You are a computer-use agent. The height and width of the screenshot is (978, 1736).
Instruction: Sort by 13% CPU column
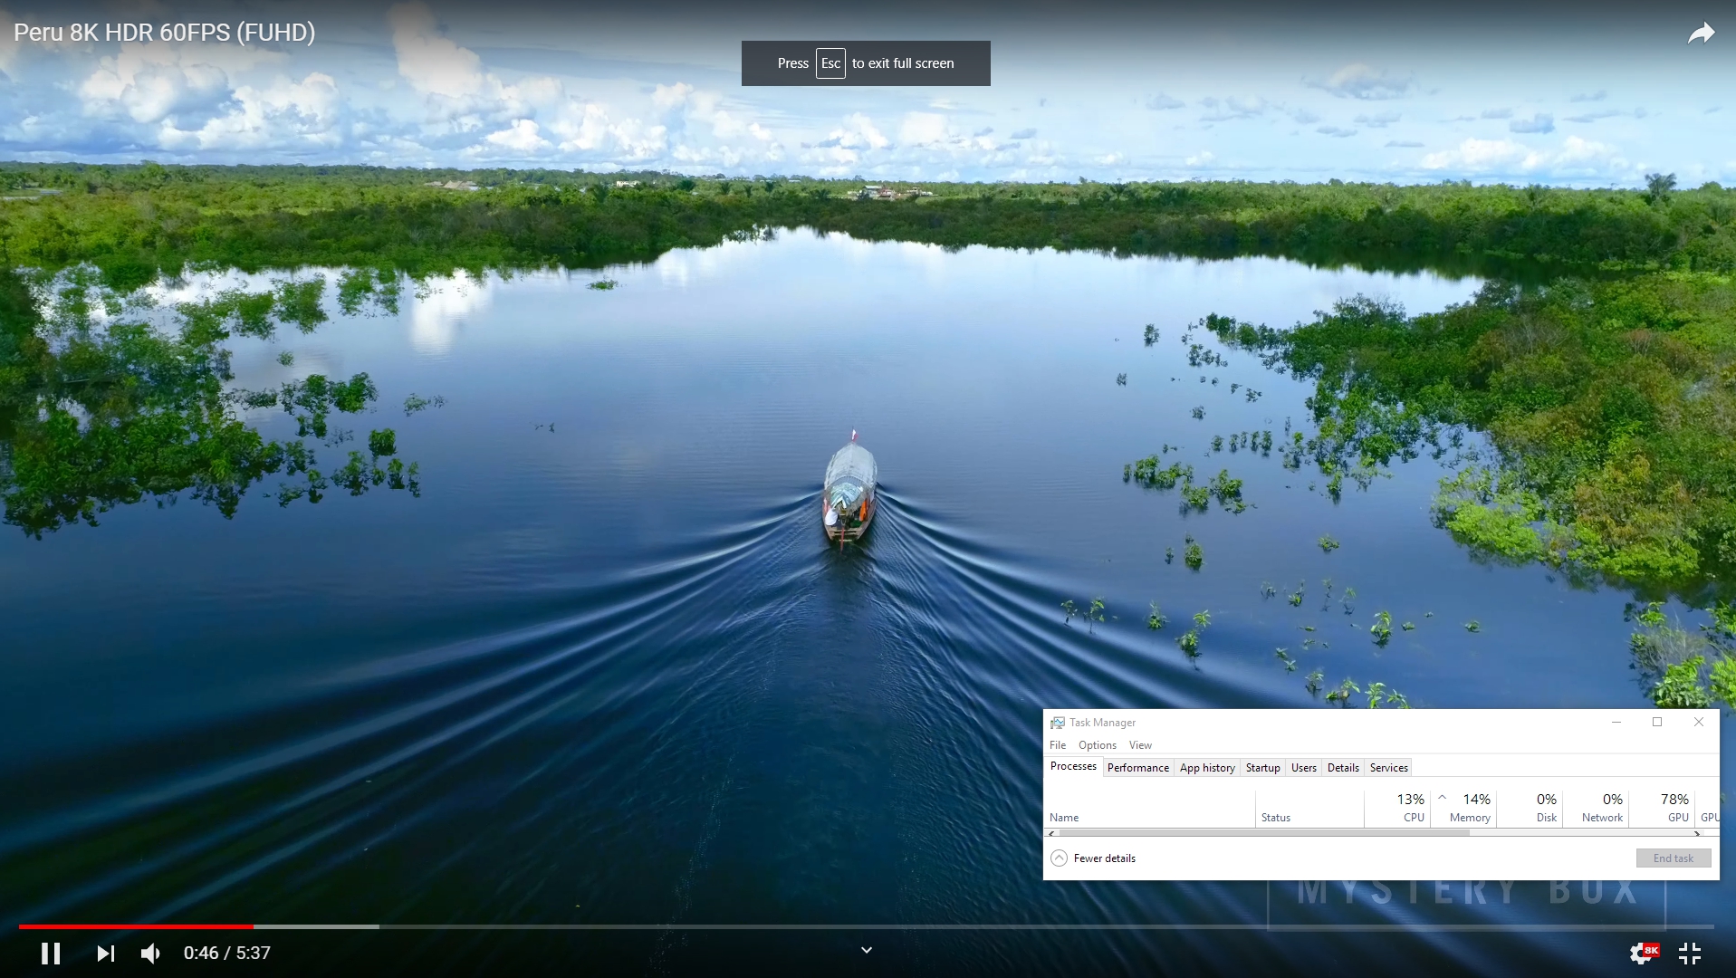[x=1397, y=809]
